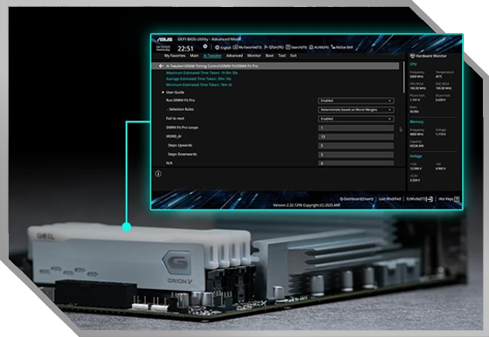Click the Hardware Monitor heading
489x337 pixels.
pos(431,56)
